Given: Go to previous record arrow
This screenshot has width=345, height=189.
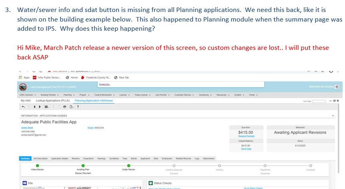Looking at the screenshot, I should click(x=34, y=107).
